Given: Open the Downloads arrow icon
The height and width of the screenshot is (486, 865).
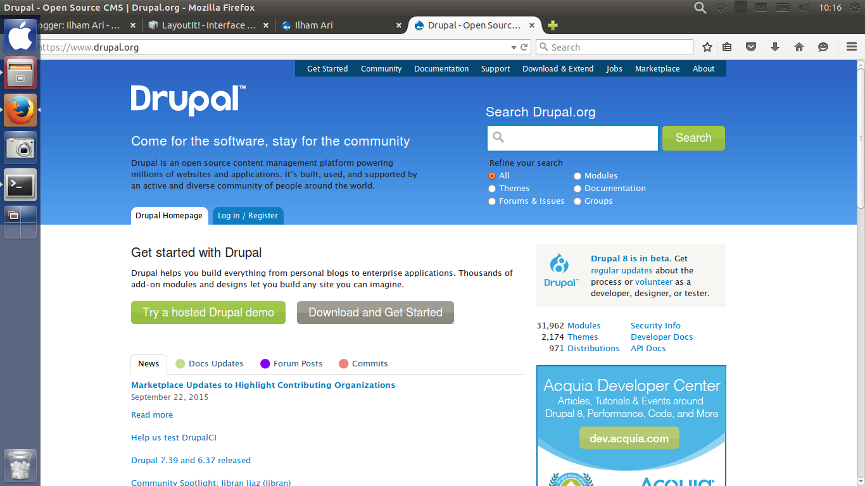Looking at the screenshot, I should [x=774, y=47].
